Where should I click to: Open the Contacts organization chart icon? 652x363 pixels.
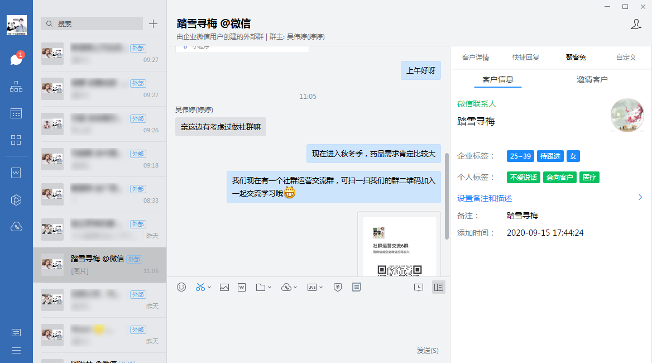click(16, 87)
